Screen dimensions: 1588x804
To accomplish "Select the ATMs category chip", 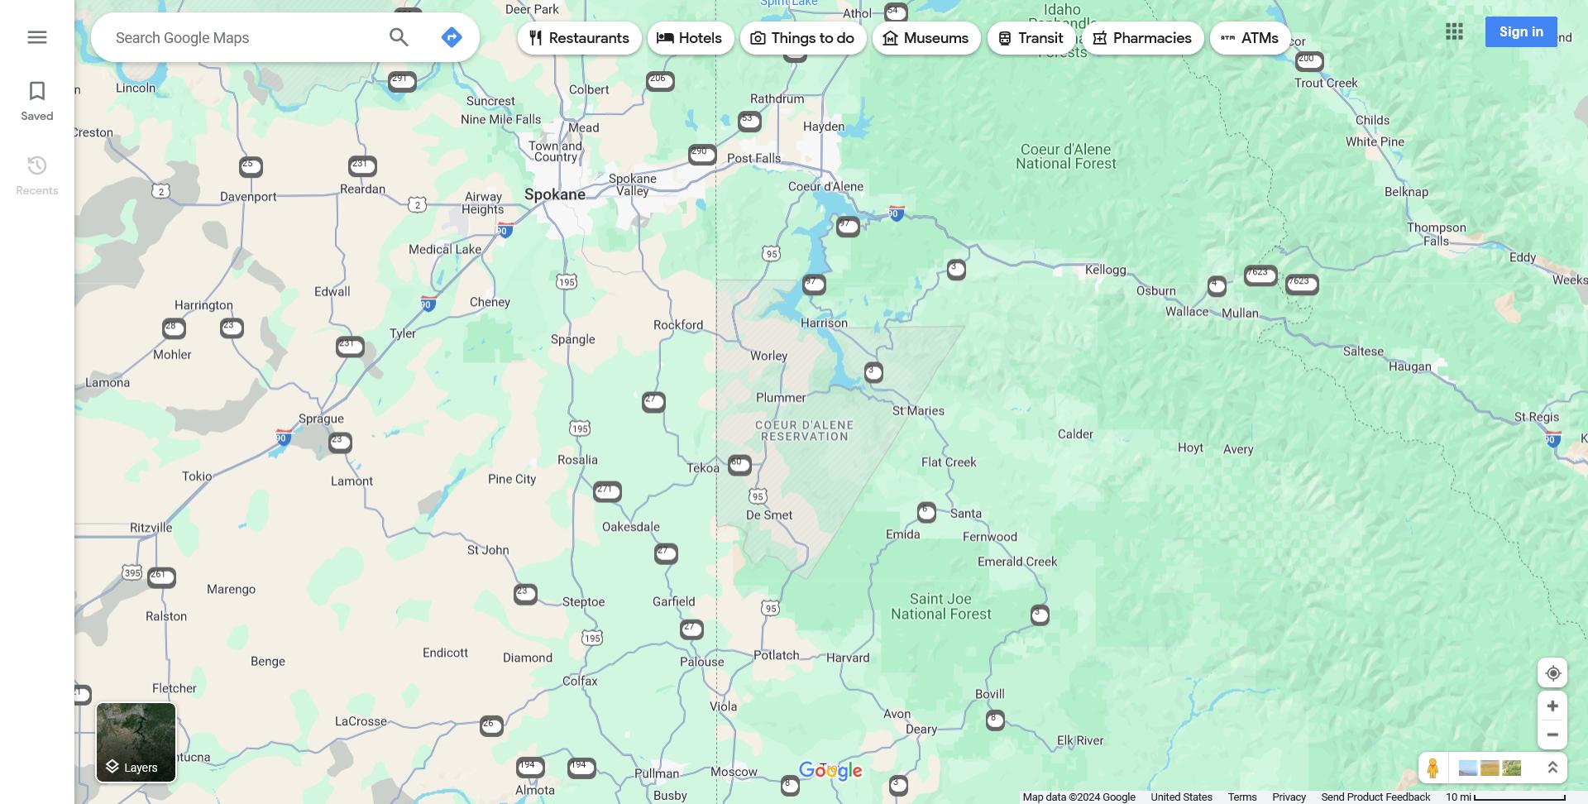I will coord(1250,38).
